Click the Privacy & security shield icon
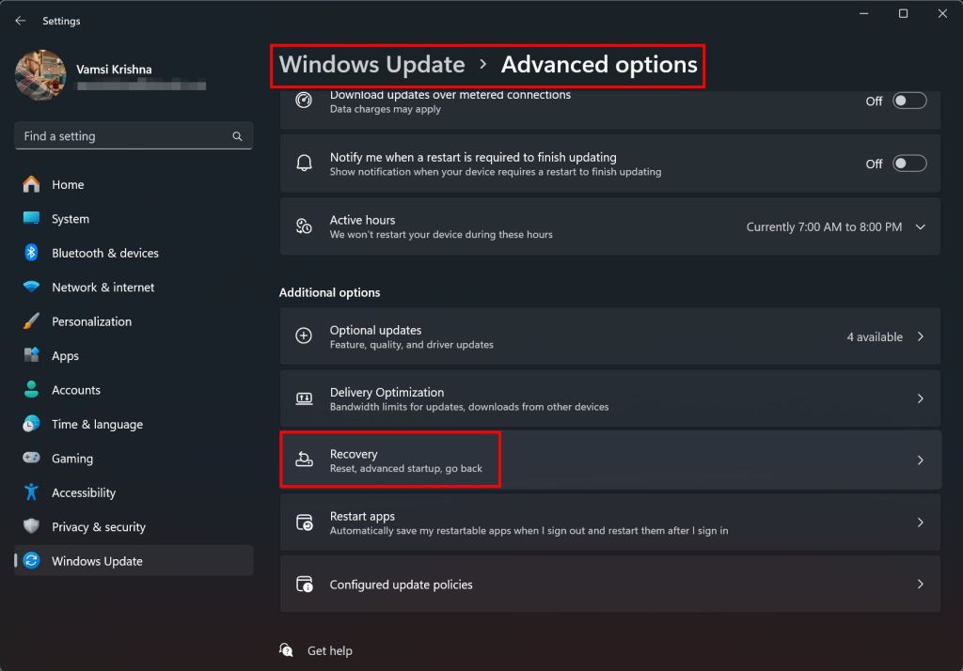The height and width of the screenshot is (671, 963). coord(31,526)
